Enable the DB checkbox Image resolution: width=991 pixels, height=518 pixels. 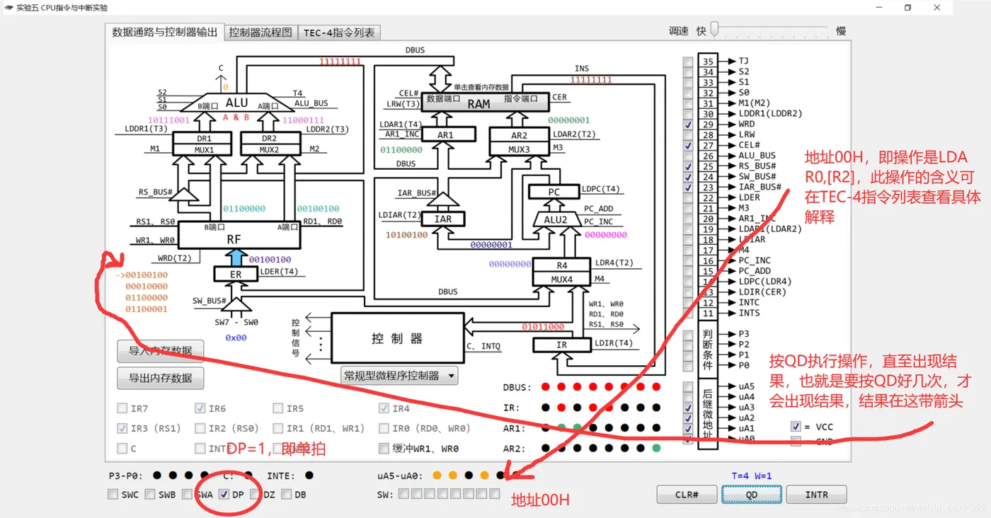(x=286, y=495)
